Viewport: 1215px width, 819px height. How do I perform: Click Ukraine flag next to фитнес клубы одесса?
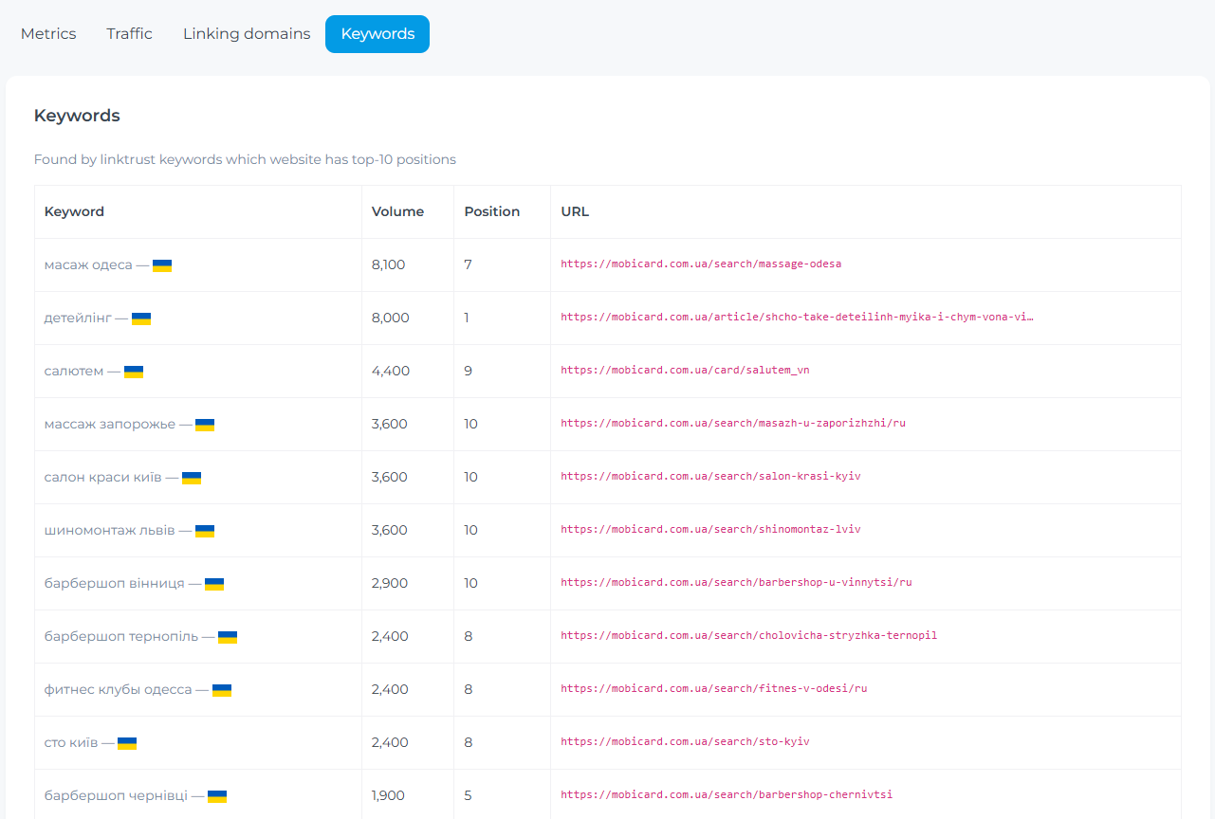222,690
